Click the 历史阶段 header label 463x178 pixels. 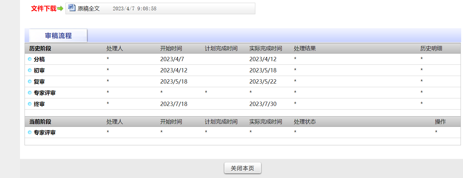click(40, 48)
